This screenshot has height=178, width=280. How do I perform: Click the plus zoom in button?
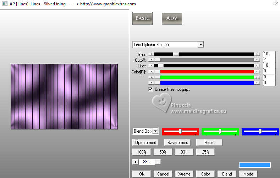[x=135, y=162]
